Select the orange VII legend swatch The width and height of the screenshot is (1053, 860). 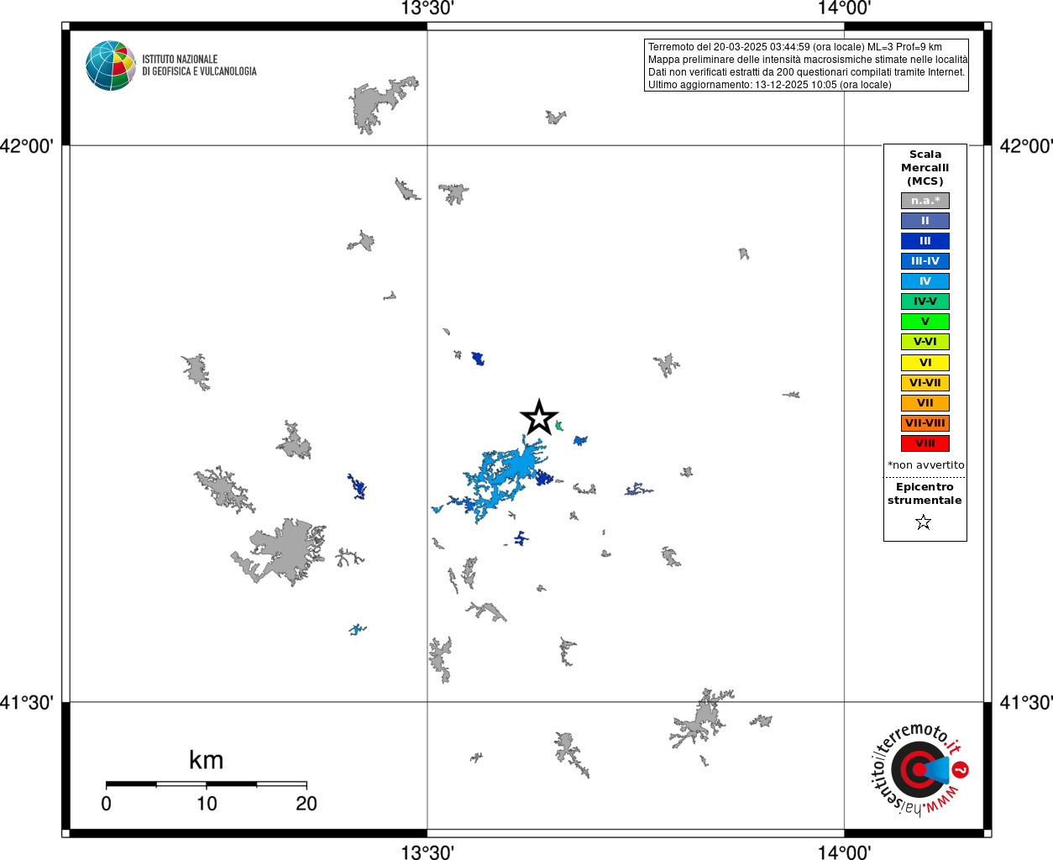925,403
